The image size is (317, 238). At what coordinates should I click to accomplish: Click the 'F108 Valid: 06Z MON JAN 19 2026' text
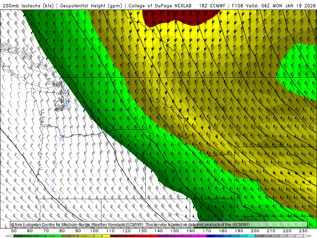(x=274, y=6)
